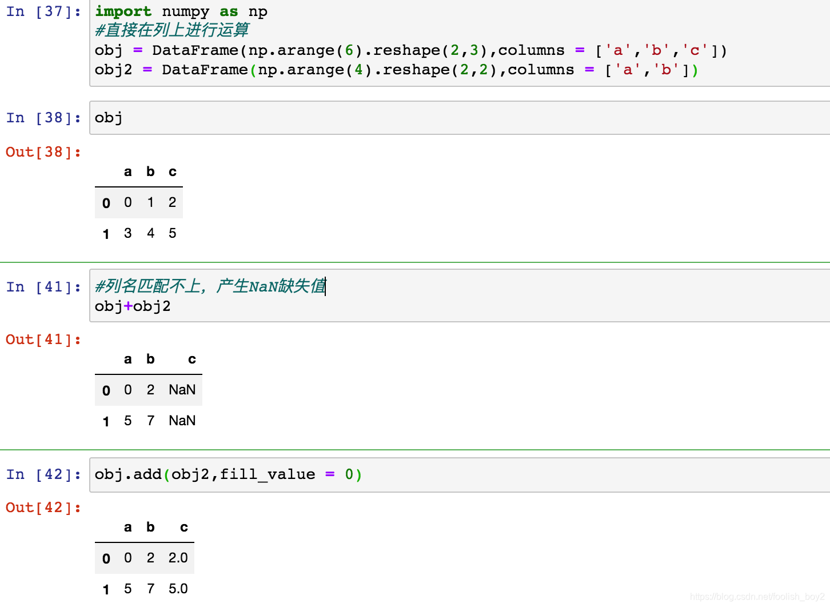Click value 2.0 in Out[42] table
This screenshot has width=830, height=607.
[x=178, y=558]
